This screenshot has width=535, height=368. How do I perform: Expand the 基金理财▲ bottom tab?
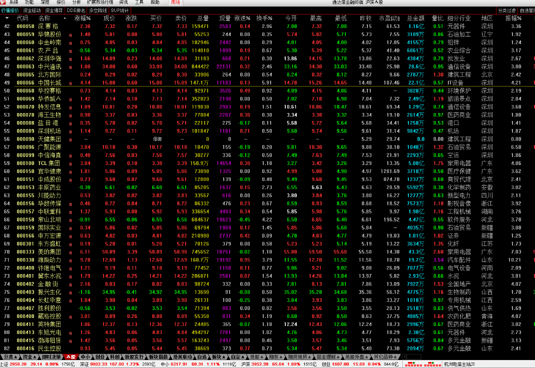tap(328, 357)
